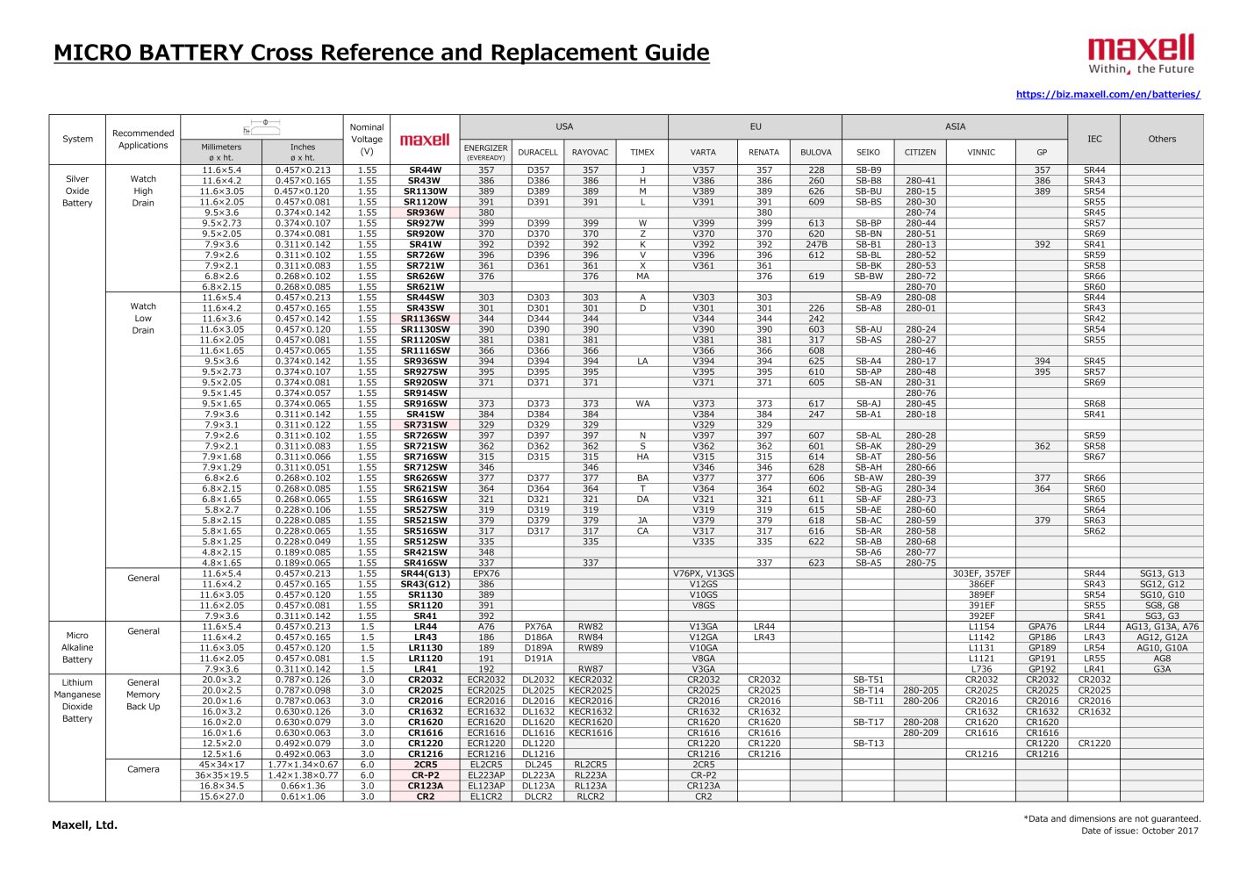Click the 'RAYOVAC' column header
This screenshot has width=1240, height=878.
[x=590, y=152]
